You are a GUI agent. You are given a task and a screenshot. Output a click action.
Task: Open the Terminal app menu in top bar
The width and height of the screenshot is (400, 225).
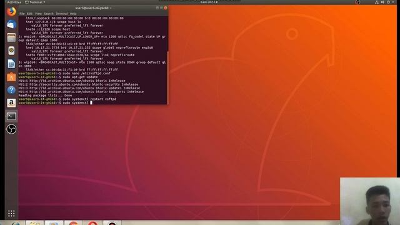(x=35, y=2)
